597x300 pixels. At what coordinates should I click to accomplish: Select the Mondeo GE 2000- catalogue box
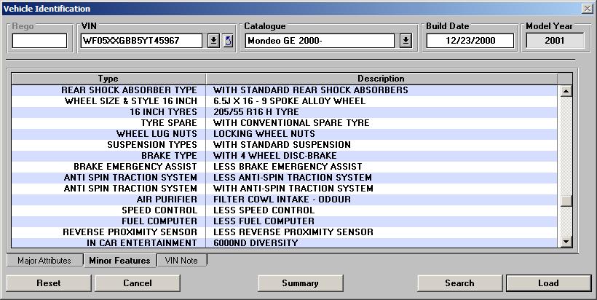(320, 41)
